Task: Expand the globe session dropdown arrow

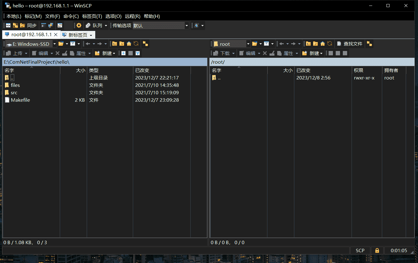Action: coord(202,26)
